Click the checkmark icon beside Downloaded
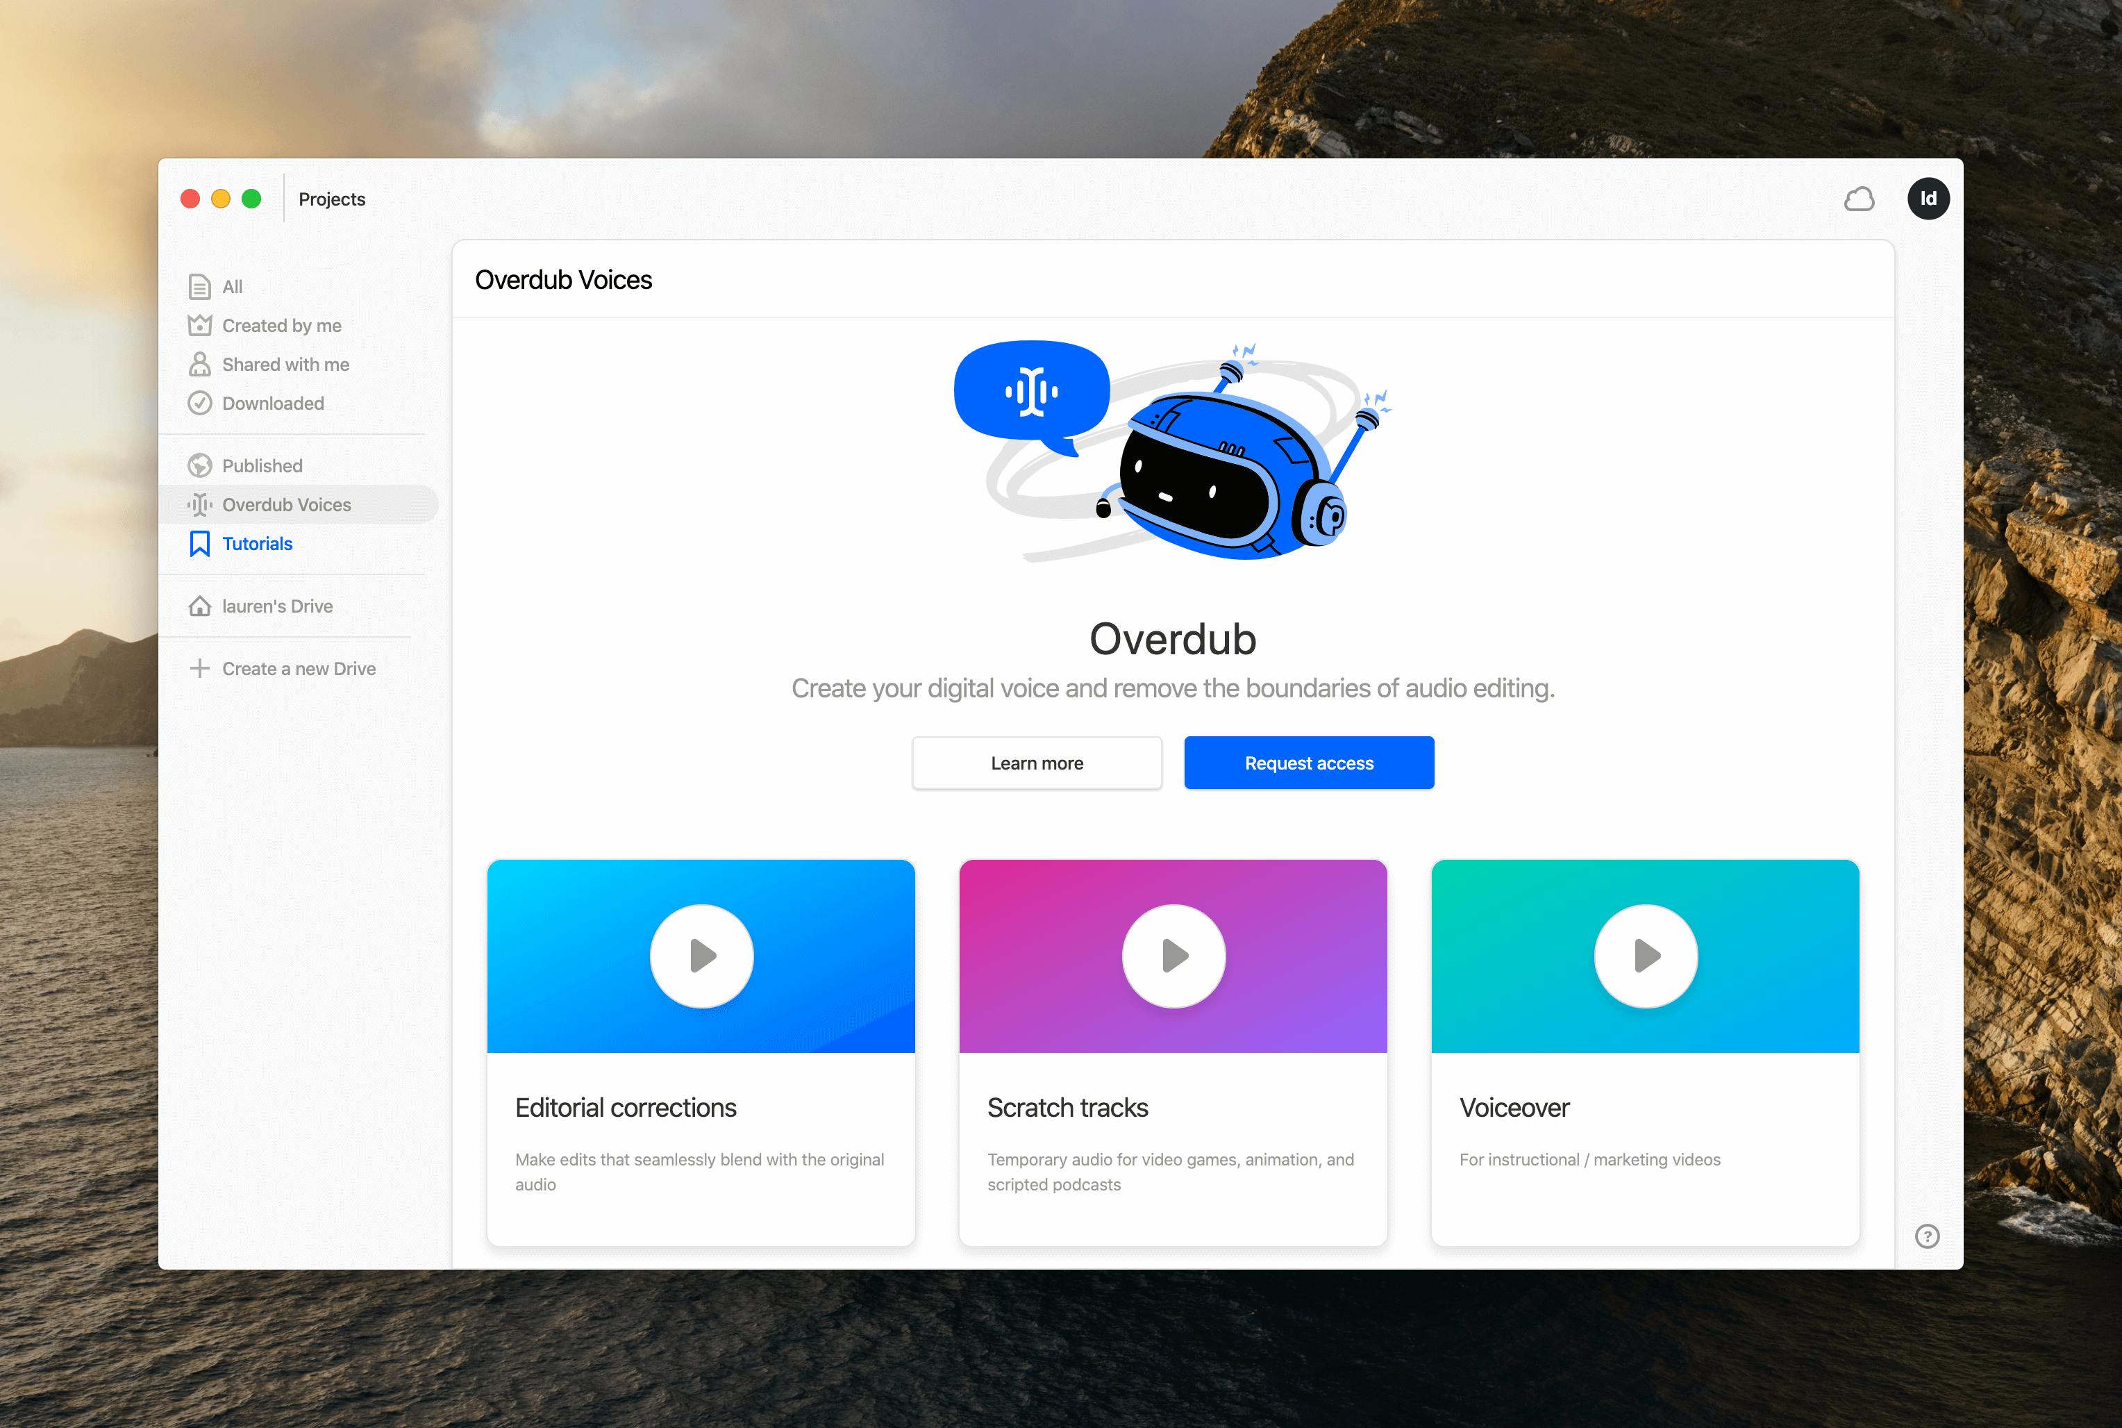 (199, 404)
